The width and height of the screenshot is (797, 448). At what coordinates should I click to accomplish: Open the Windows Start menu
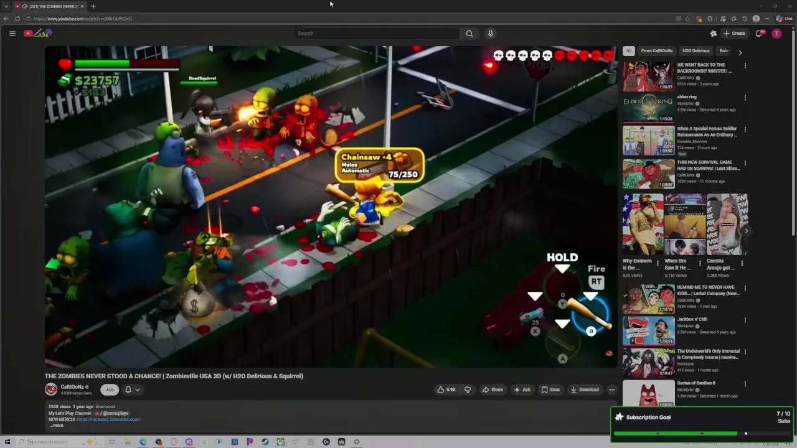(x=7, y=442)
